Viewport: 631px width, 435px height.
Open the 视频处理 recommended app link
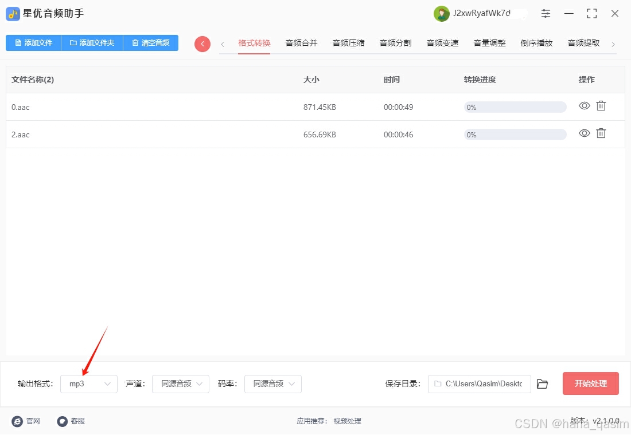347,421
